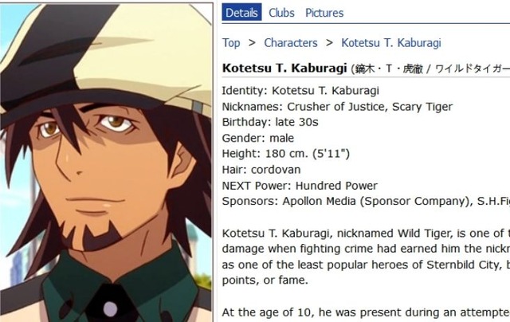The height and width of the screenshot is (322, 510).
Task: Click the Hair: cordovan line
Action: tap(261, 170)
